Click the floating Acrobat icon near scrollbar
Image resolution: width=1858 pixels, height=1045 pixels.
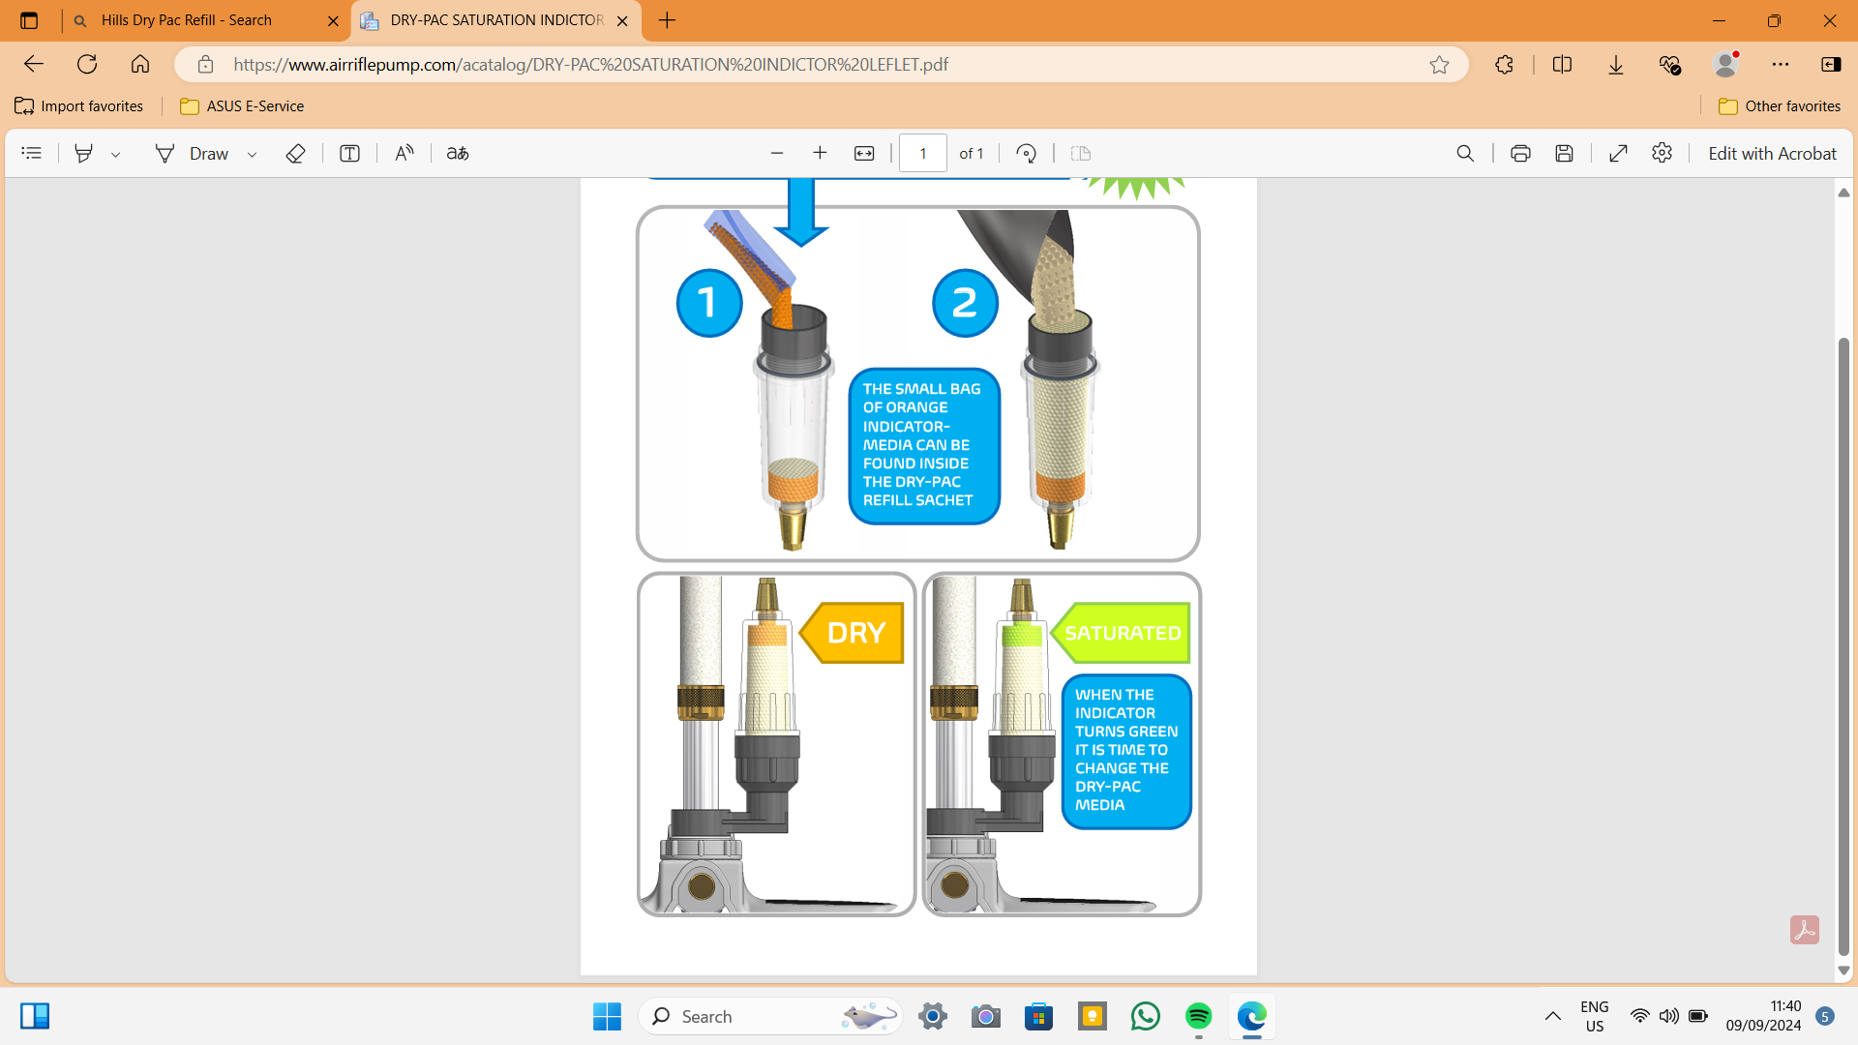1804,930
